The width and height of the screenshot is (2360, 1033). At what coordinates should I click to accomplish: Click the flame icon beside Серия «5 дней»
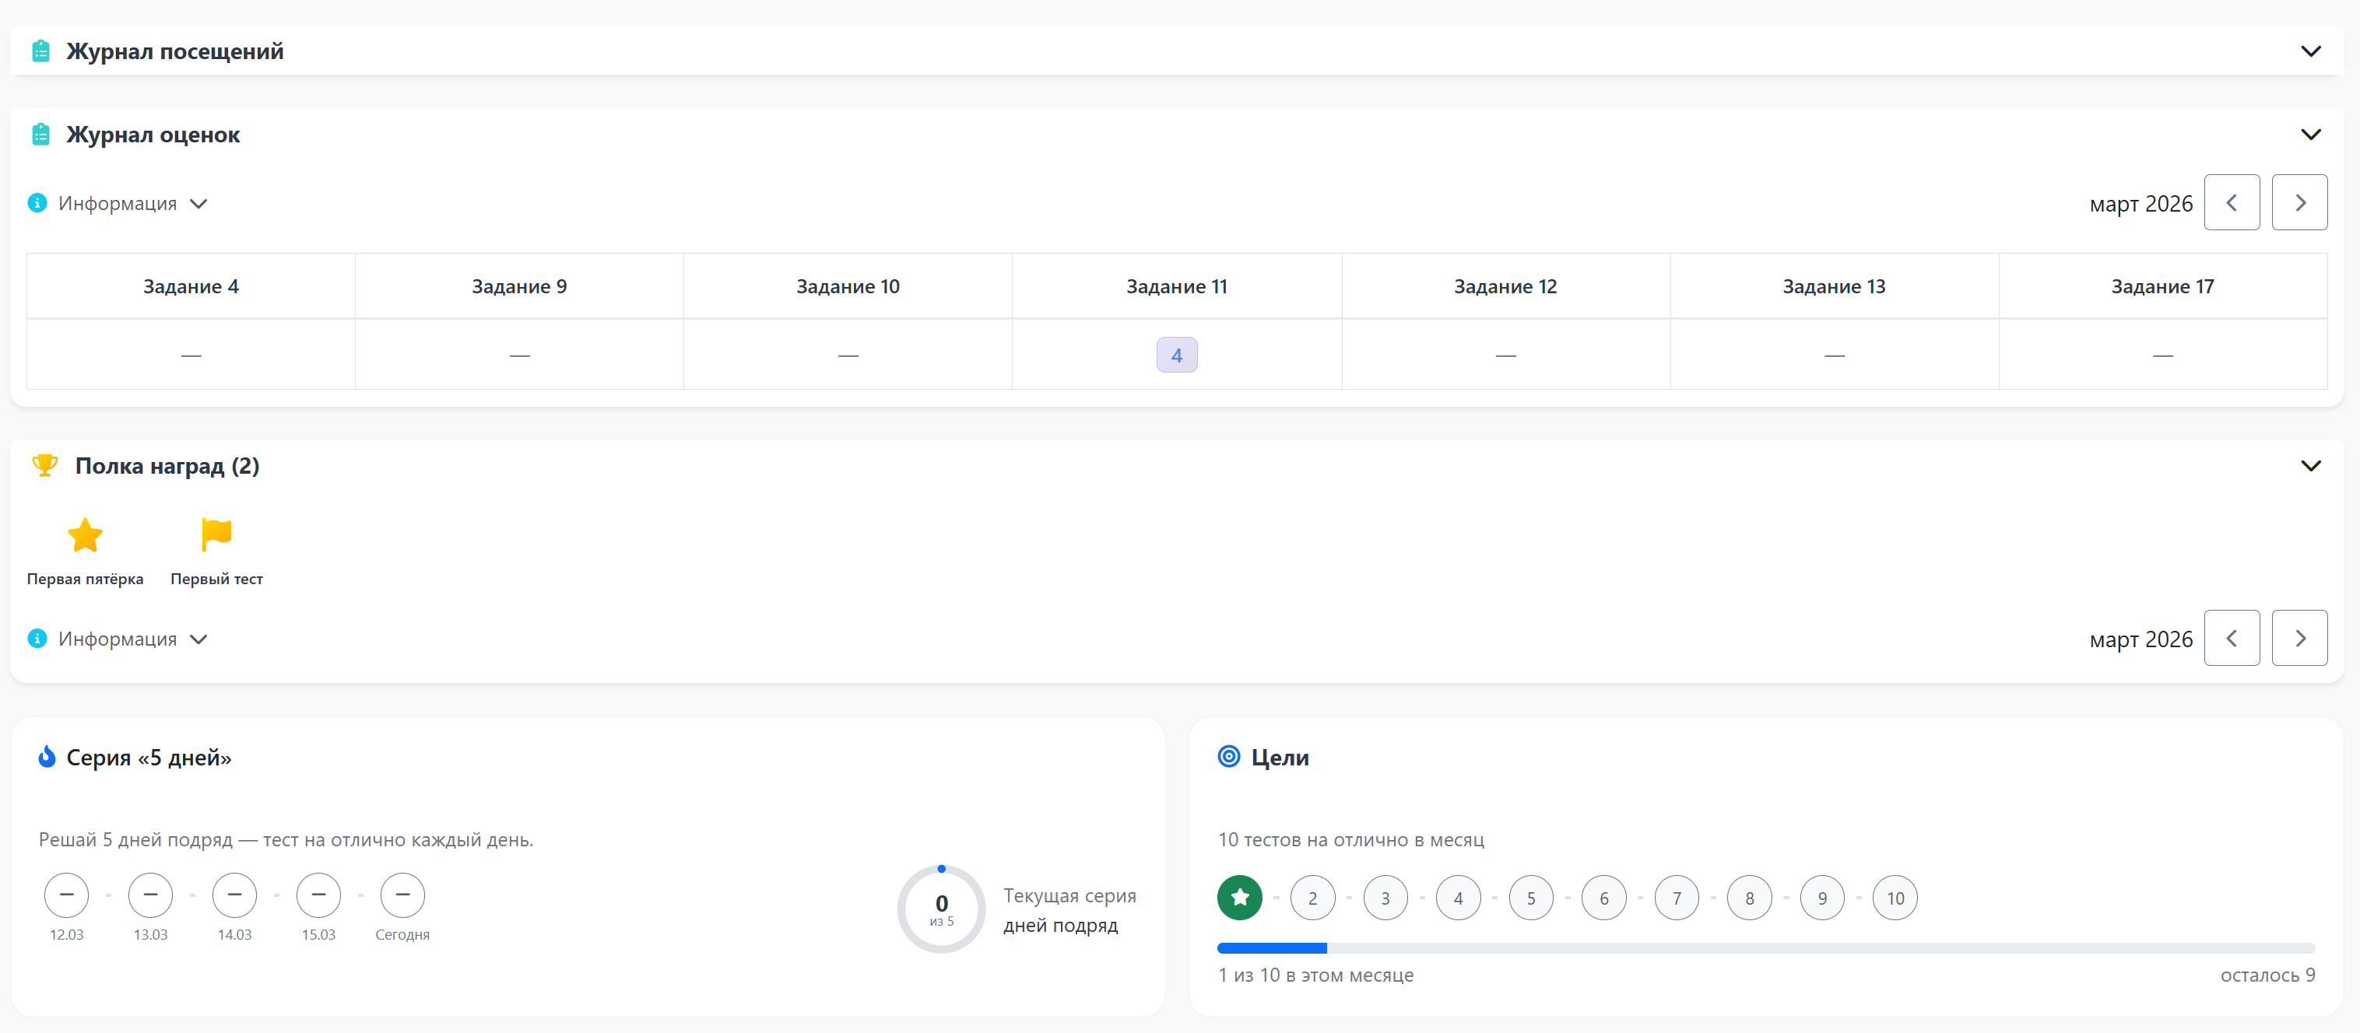(x=47, y=756)
